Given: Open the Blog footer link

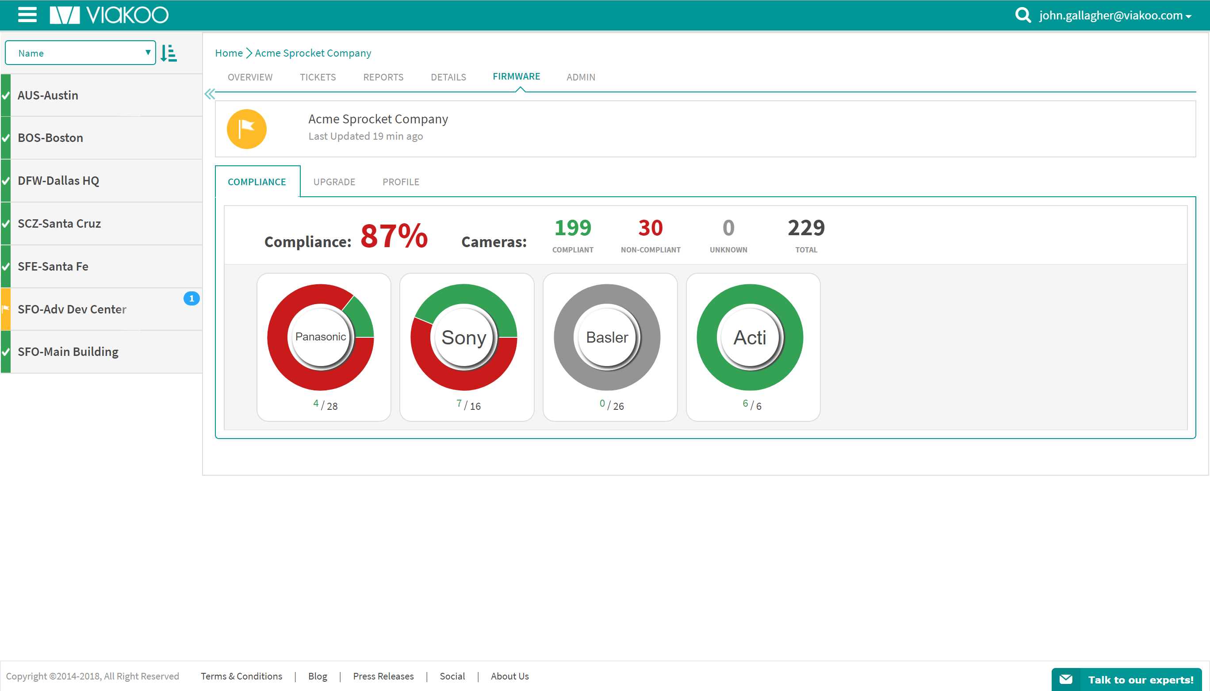Looking at the screenshot, I should click(318, 676).
